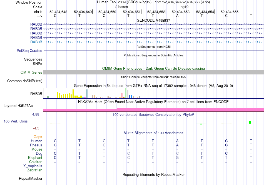Open Short Genetic Variants from dbSNP release 155

(153, 77)
